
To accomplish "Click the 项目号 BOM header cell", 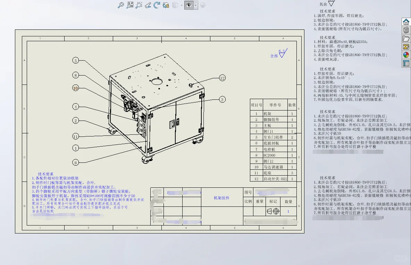I will point(256,105).
